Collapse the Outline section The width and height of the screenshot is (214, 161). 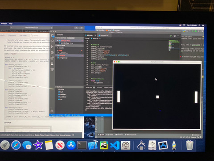(x=69, y=87)
